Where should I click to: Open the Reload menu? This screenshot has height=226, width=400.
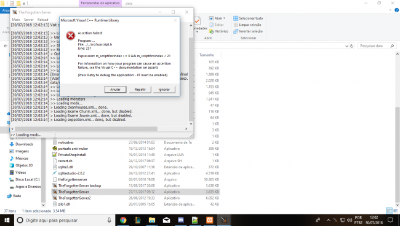coord(43,20)
